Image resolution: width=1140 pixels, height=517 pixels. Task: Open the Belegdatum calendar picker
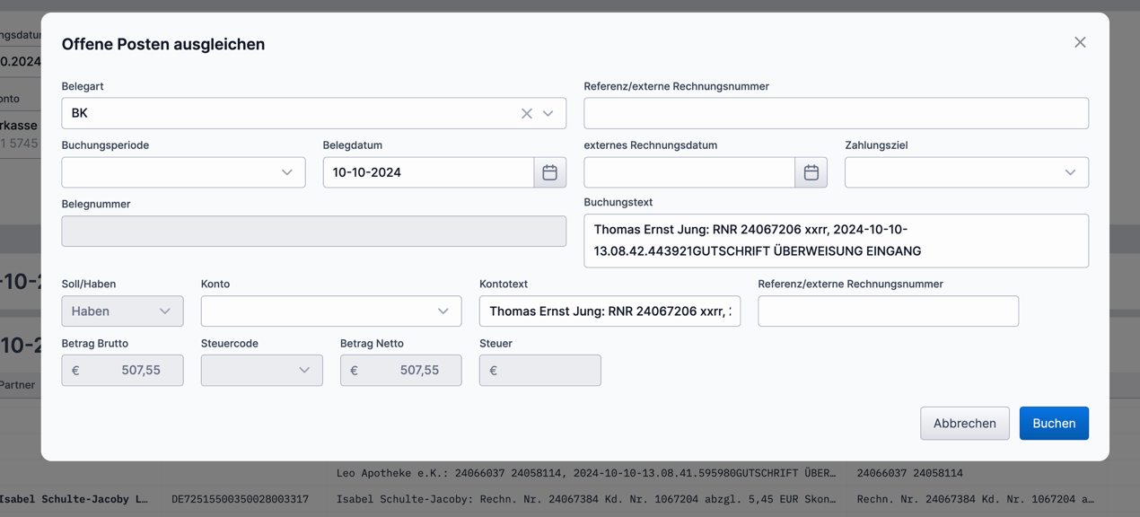(550, 171)
